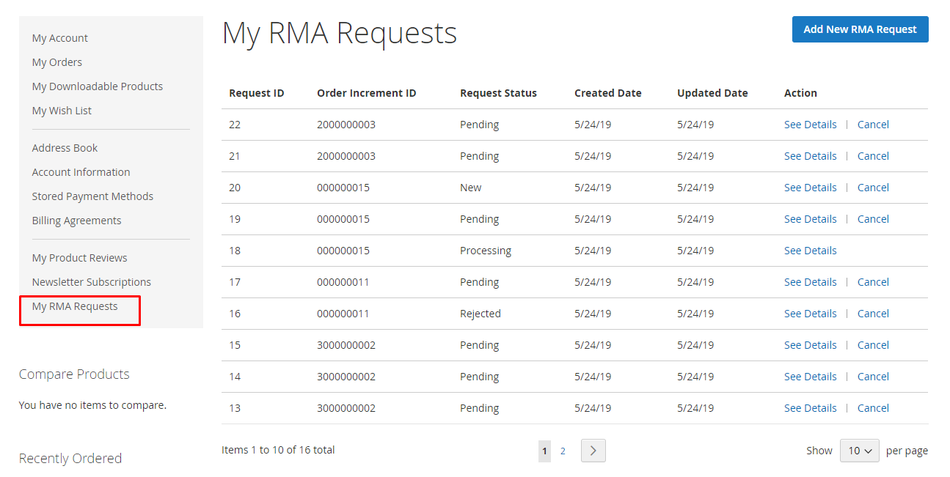Cancel the Rejected request 16

pyautogui.click(x=873, y=314)
